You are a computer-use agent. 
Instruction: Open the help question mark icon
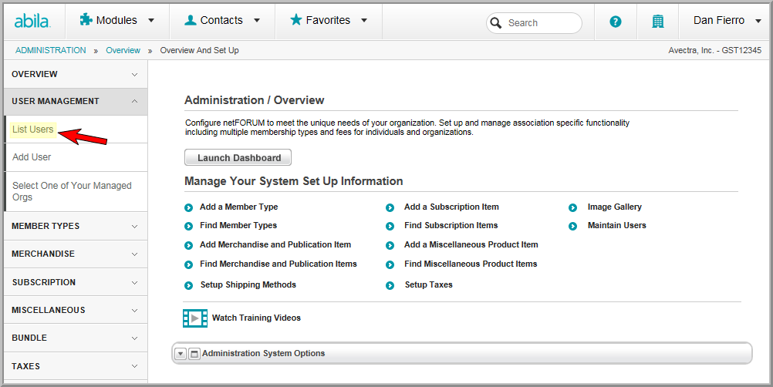(x=616, y=22)
